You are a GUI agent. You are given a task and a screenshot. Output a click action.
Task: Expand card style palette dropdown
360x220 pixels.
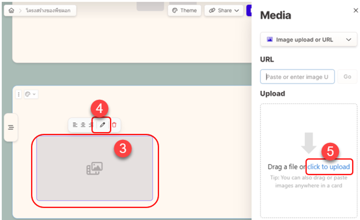click(31, 94)
